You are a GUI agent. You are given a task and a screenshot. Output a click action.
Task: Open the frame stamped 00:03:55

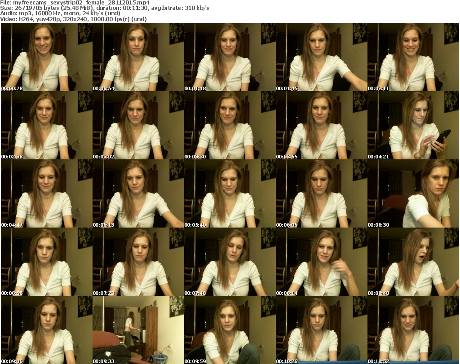tap(322, 125)
